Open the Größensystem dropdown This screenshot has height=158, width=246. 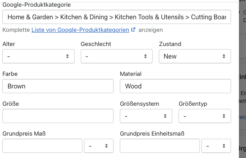tap(146, 116)
